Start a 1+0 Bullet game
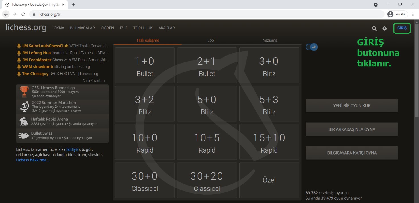The width and height of the screenshot is (419, 203). (145, 65)
